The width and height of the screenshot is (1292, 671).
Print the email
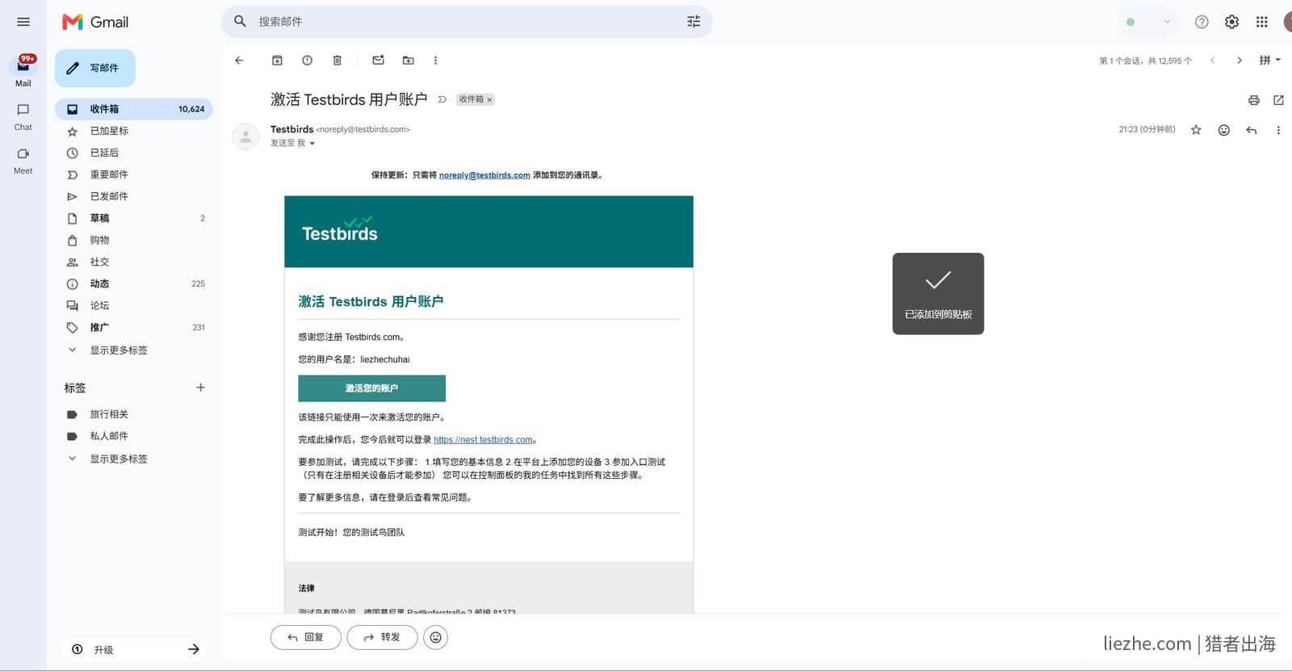[x=1253, y=100]
